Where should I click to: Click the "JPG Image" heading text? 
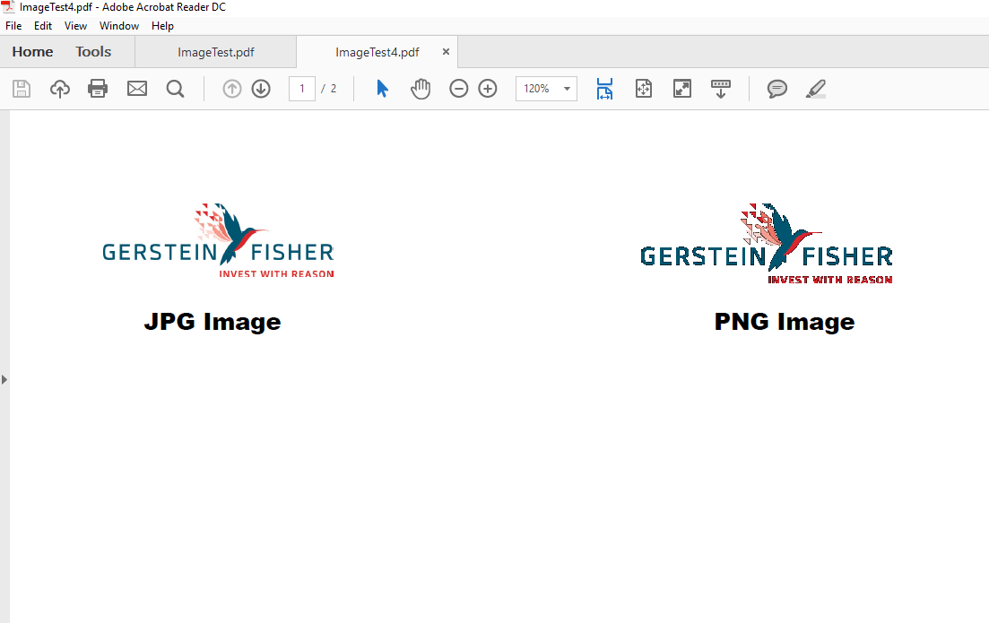point(213,322)
